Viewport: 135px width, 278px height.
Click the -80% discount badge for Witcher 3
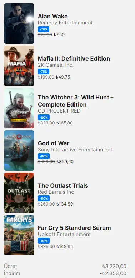point(44,117)
